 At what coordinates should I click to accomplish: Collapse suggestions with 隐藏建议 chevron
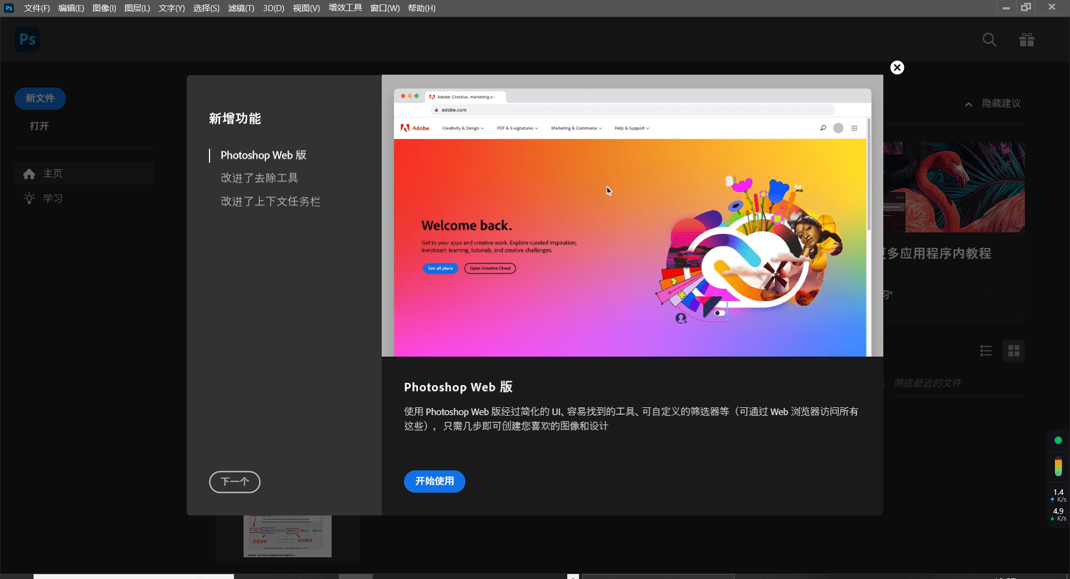[x=968, y=104]
